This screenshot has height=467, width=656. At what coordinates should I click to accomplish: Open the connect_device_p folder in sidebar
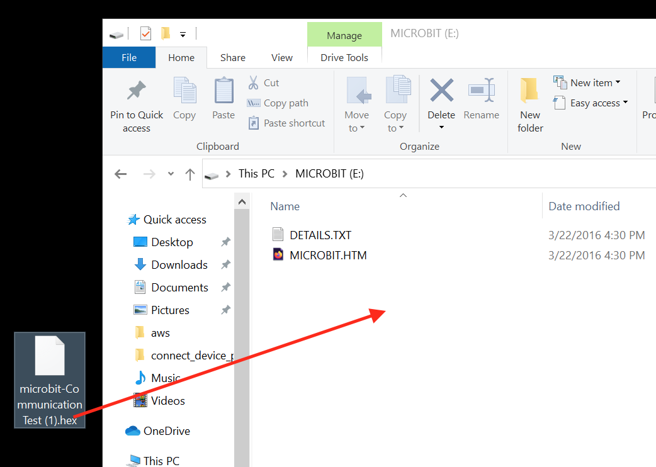tap(192, 356)
